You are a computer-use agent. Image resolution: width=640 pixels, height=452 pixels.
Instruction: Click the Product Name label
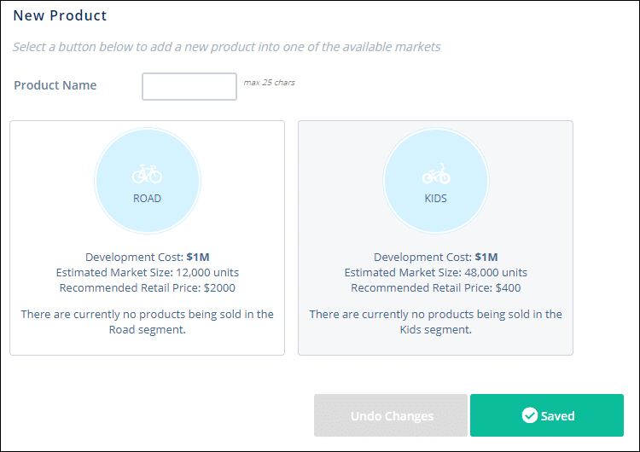click(55, 85)
